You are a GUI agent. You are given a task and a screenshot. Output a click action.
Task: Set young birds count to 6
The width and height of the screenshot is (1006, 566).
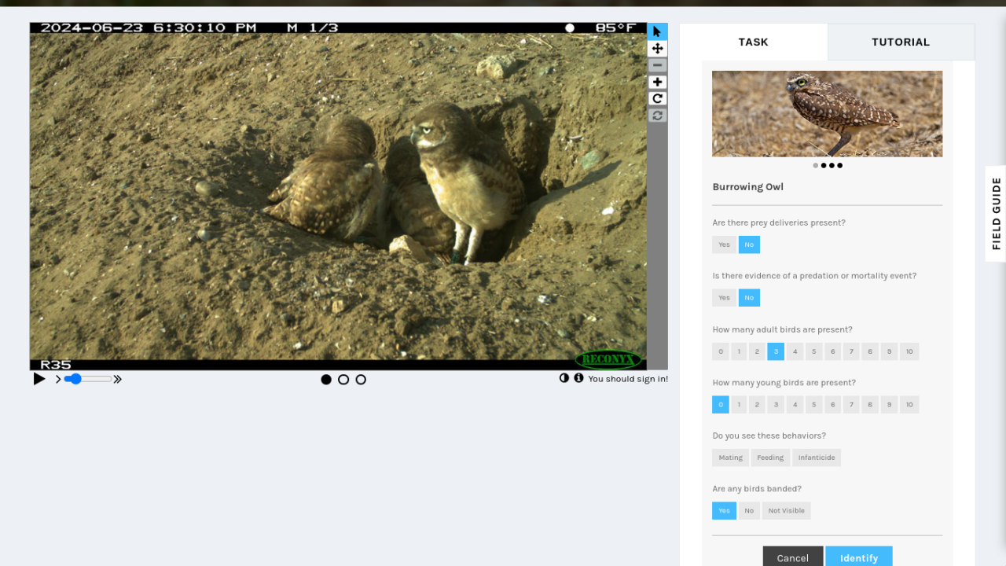click(833, 405)
